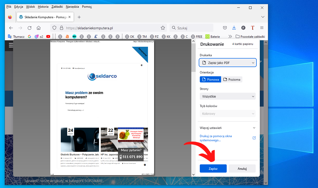Select Pionowa orientation
318x188 pixels.
point(210,80)
